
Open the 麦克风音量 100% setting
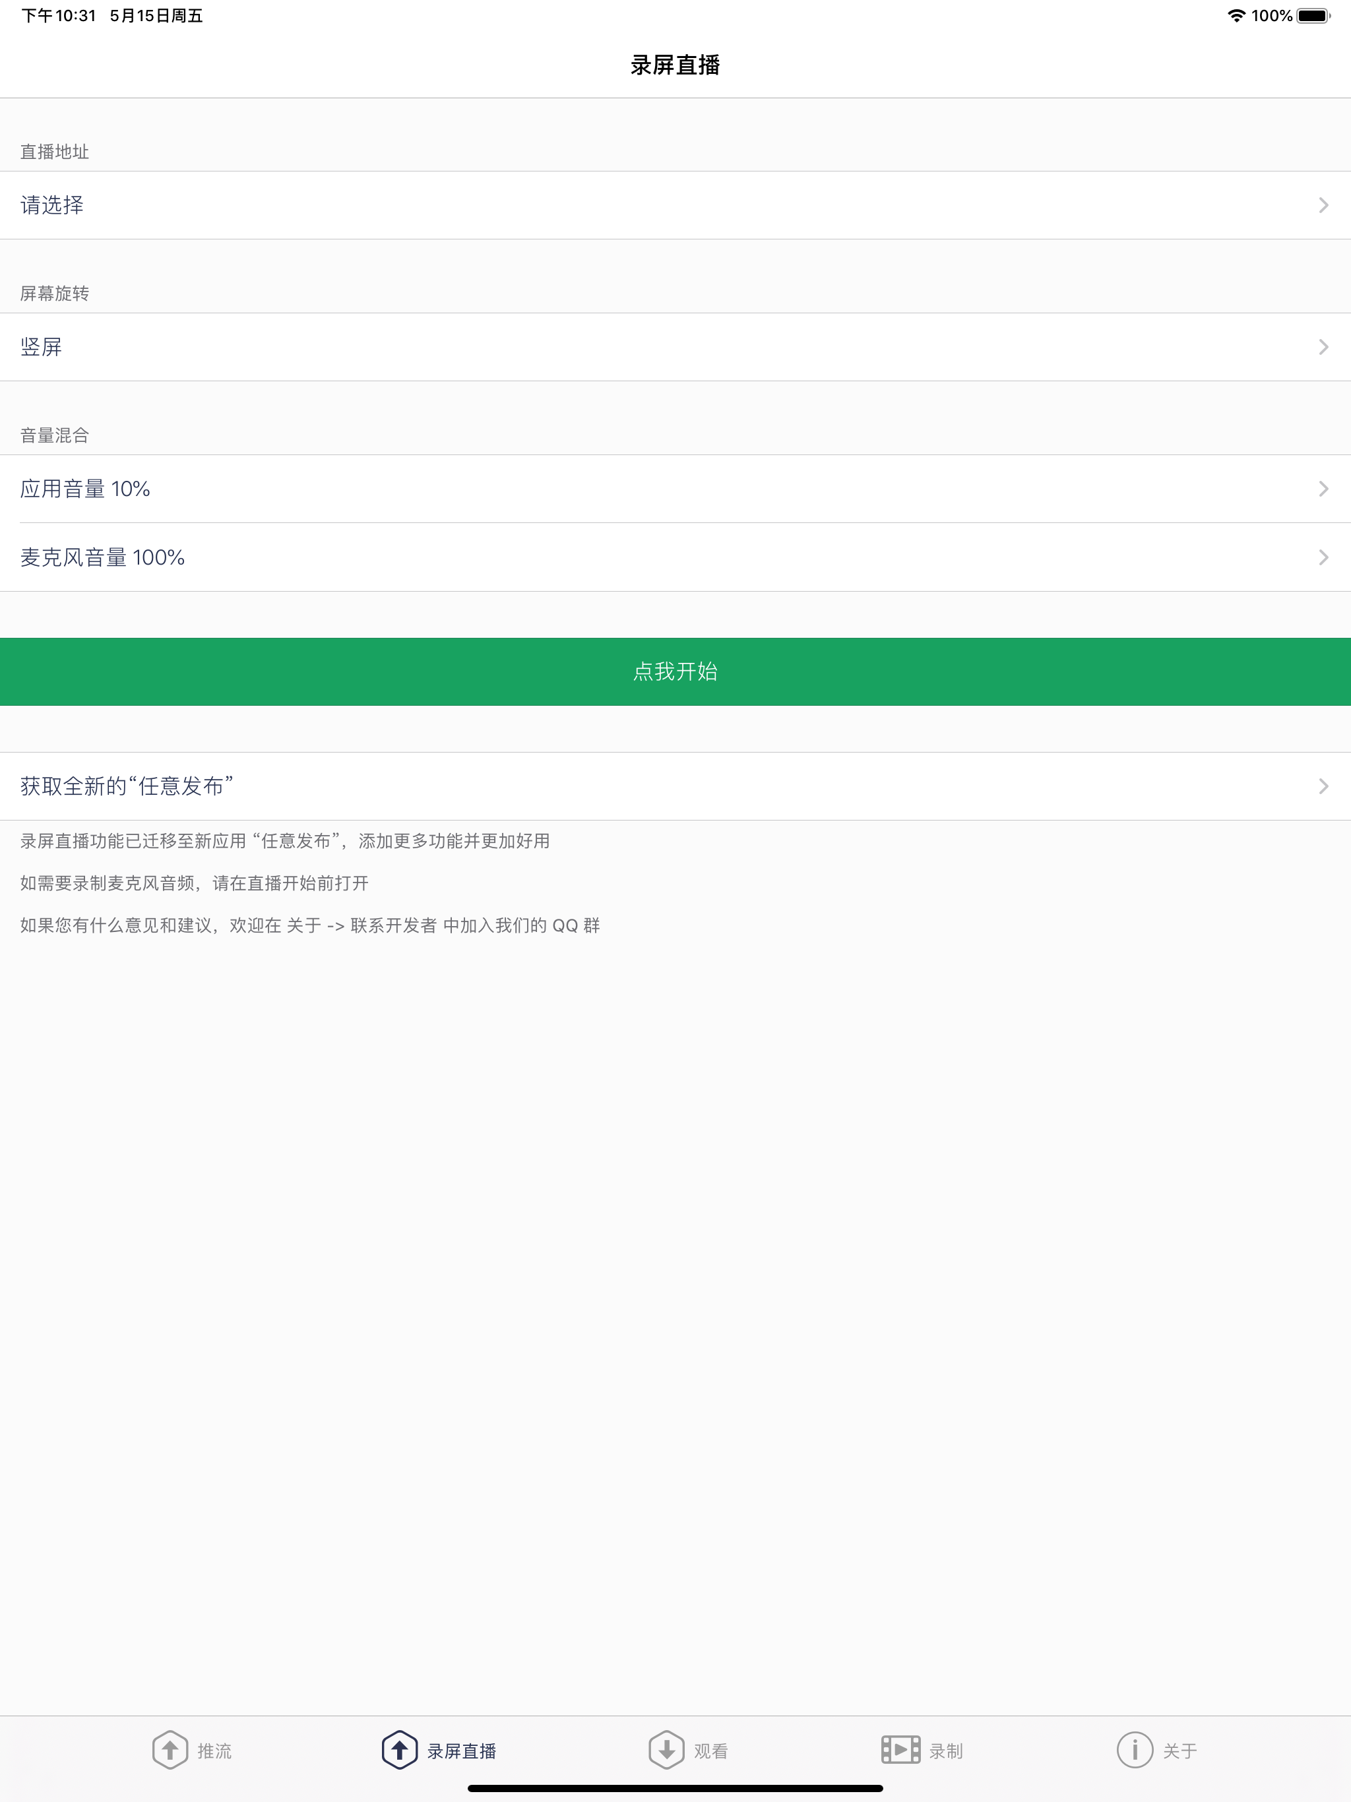pyautogui.click(x=675, y=557)
